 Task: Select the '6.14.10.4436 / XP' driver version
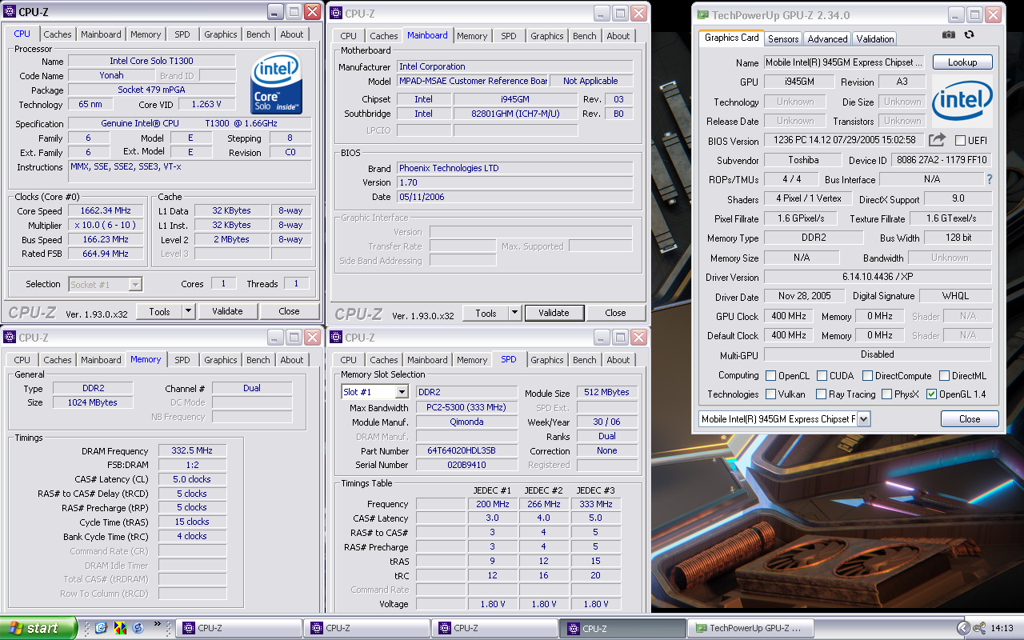pyautogui.click(x=878, y=277)
